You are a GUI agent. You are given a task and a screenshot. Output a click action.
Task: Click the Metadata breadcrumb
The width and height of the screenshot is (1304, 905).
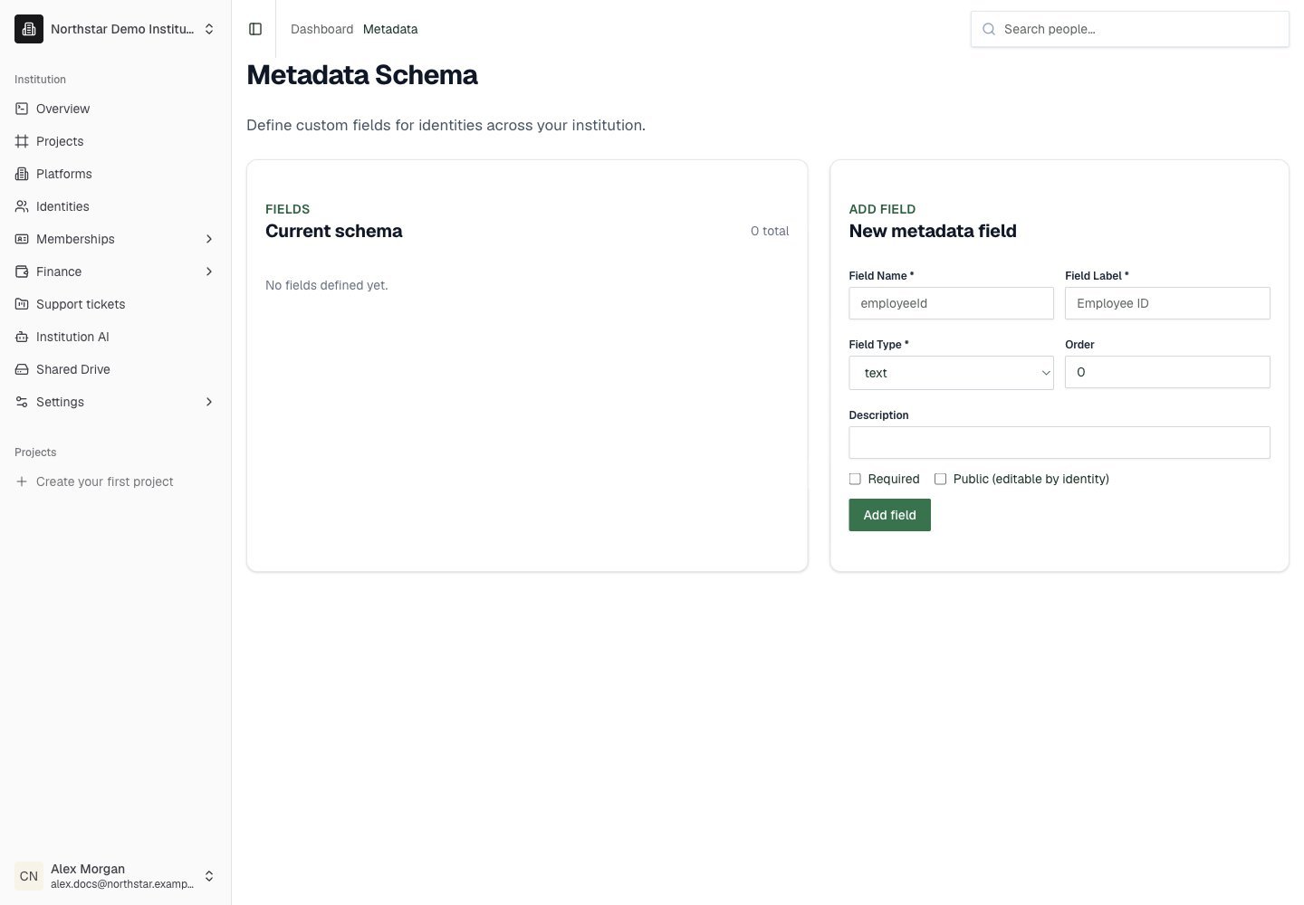point(390,29)
